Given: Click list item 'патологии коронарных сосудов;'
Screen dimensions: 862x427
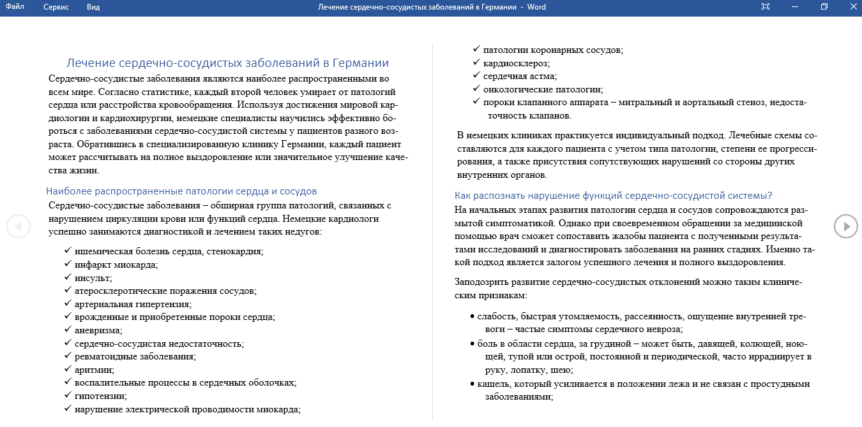Looking at the screenshot, I should pyautogui.click(x=553, y=50).
